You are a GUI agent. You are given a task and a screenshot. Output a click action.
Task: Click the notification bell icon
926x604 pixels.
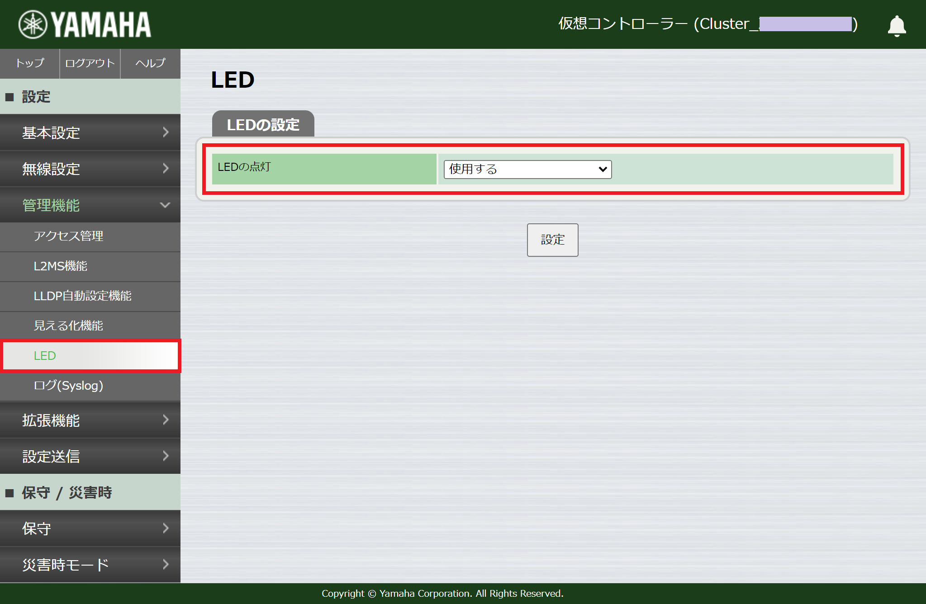point(896,26)
